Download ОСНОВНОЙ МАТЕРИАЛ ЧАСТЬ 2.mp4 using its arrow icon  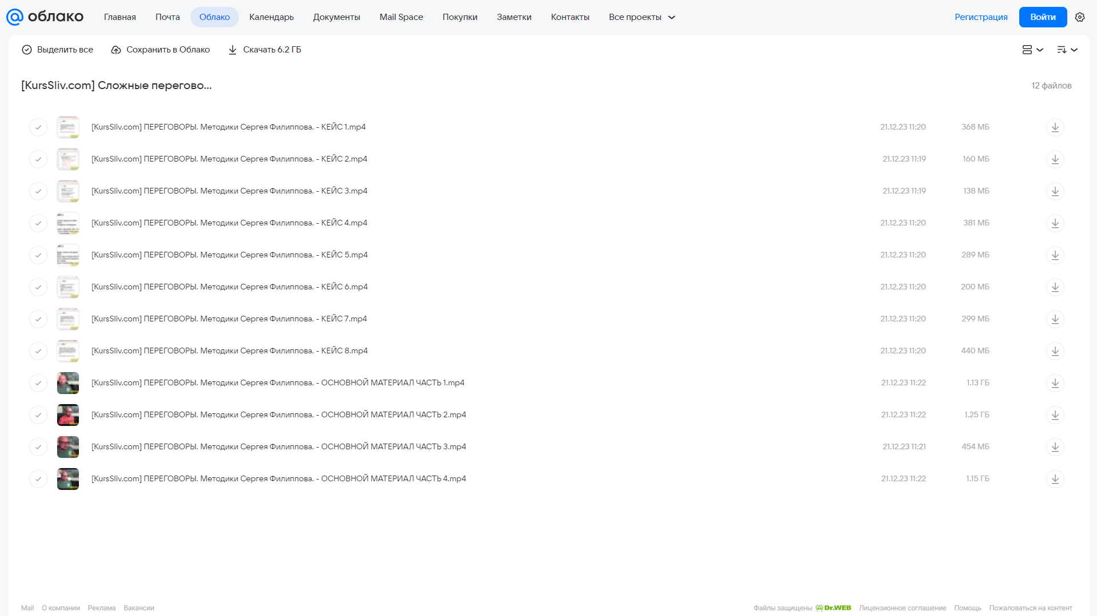[1055, 415]
